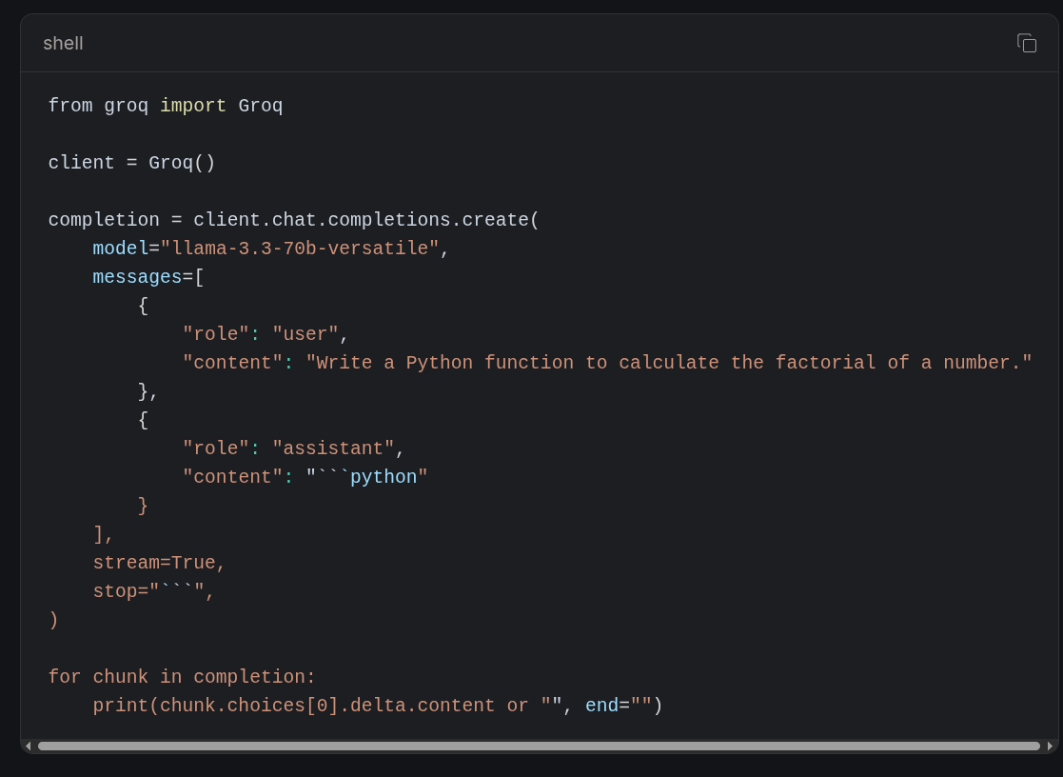
Task: Click the line "from groq import Groq"
Action: (166, 106)
